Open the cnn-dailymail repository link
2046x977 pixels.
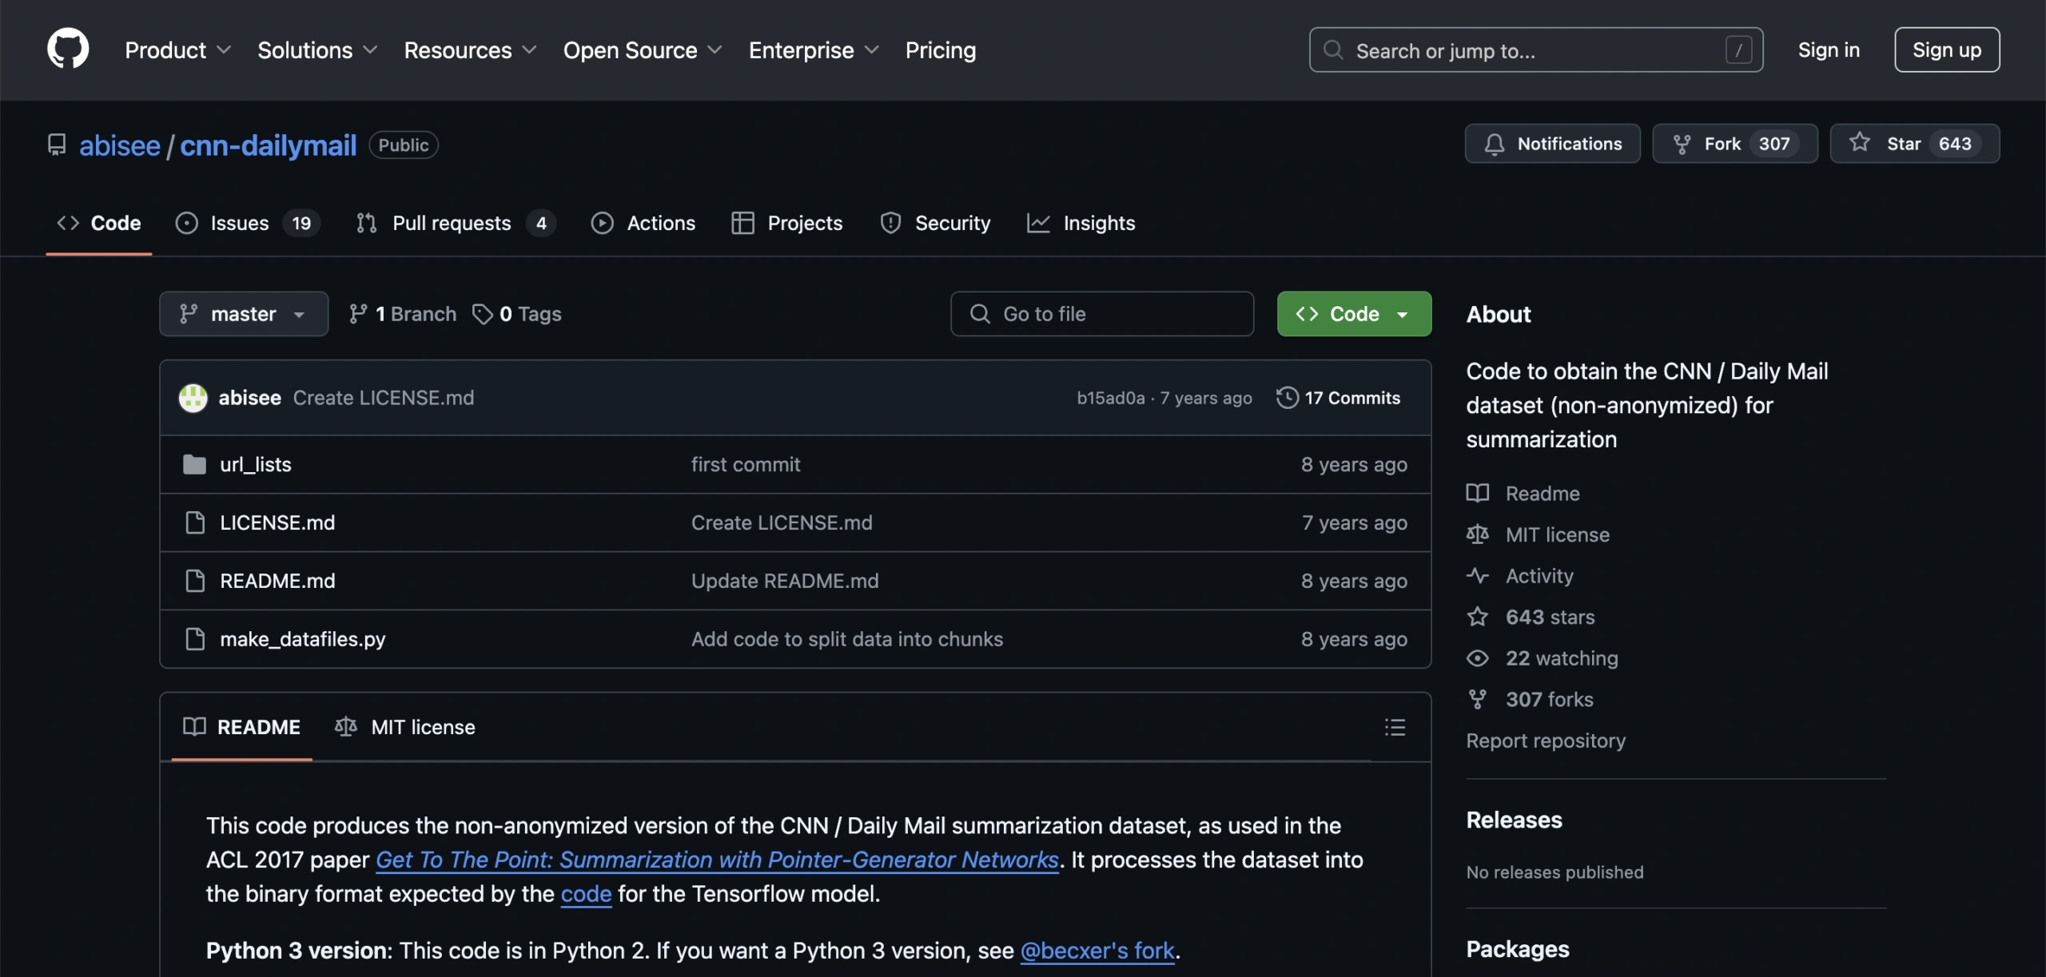[x=268, y=145]
